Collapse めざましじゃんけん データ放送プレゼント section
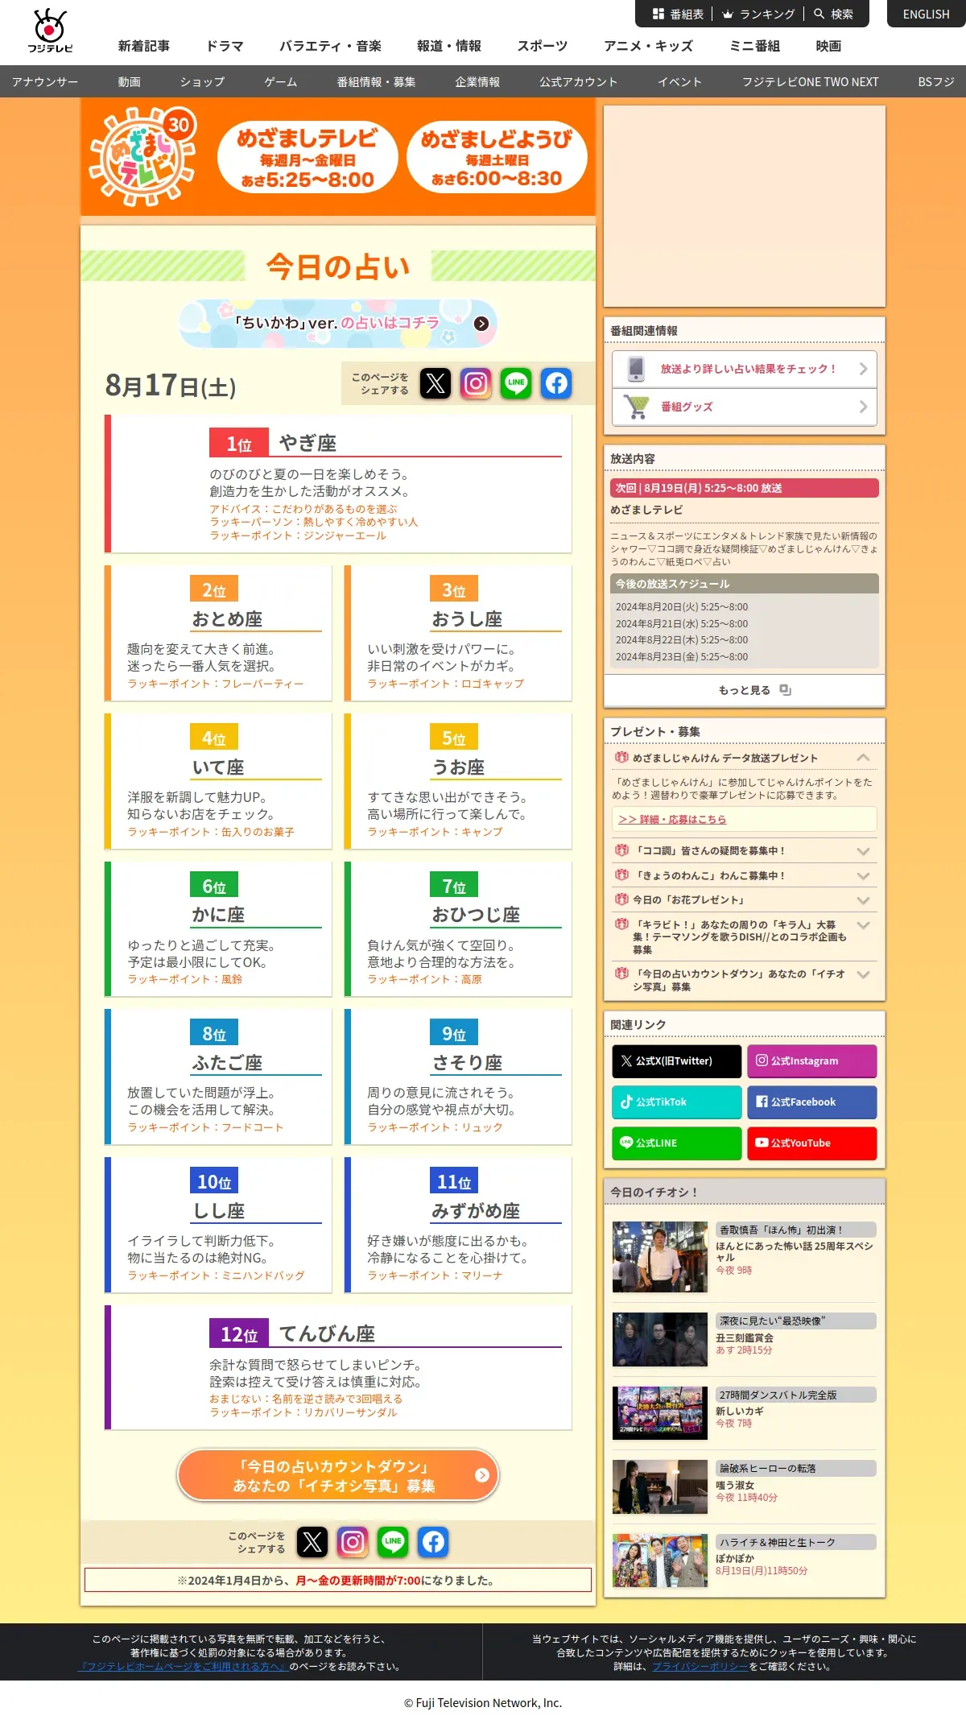Screen dimensions: 966x1724 tap(863, 758)
